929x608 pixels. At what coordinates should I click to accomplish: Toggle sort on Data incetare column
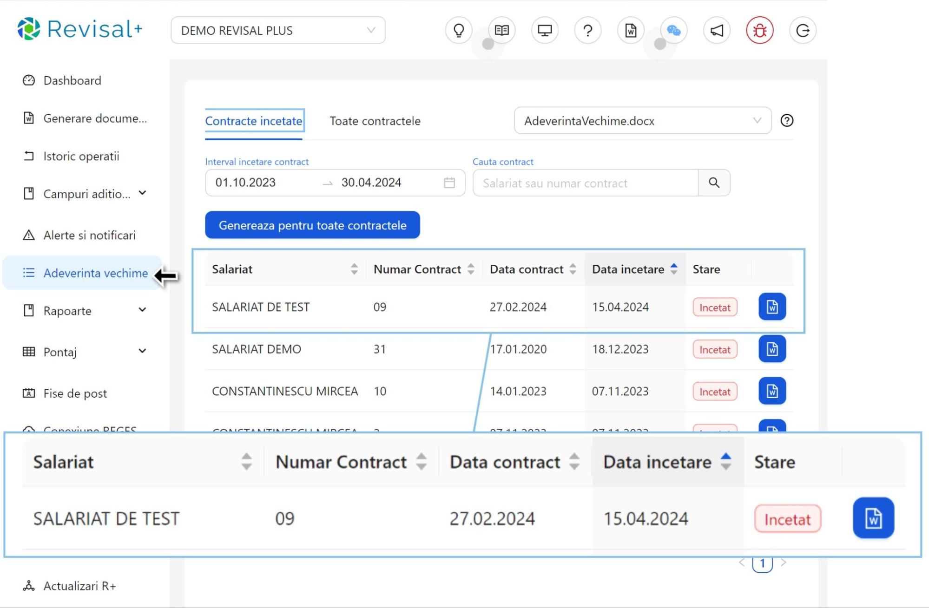673,269
